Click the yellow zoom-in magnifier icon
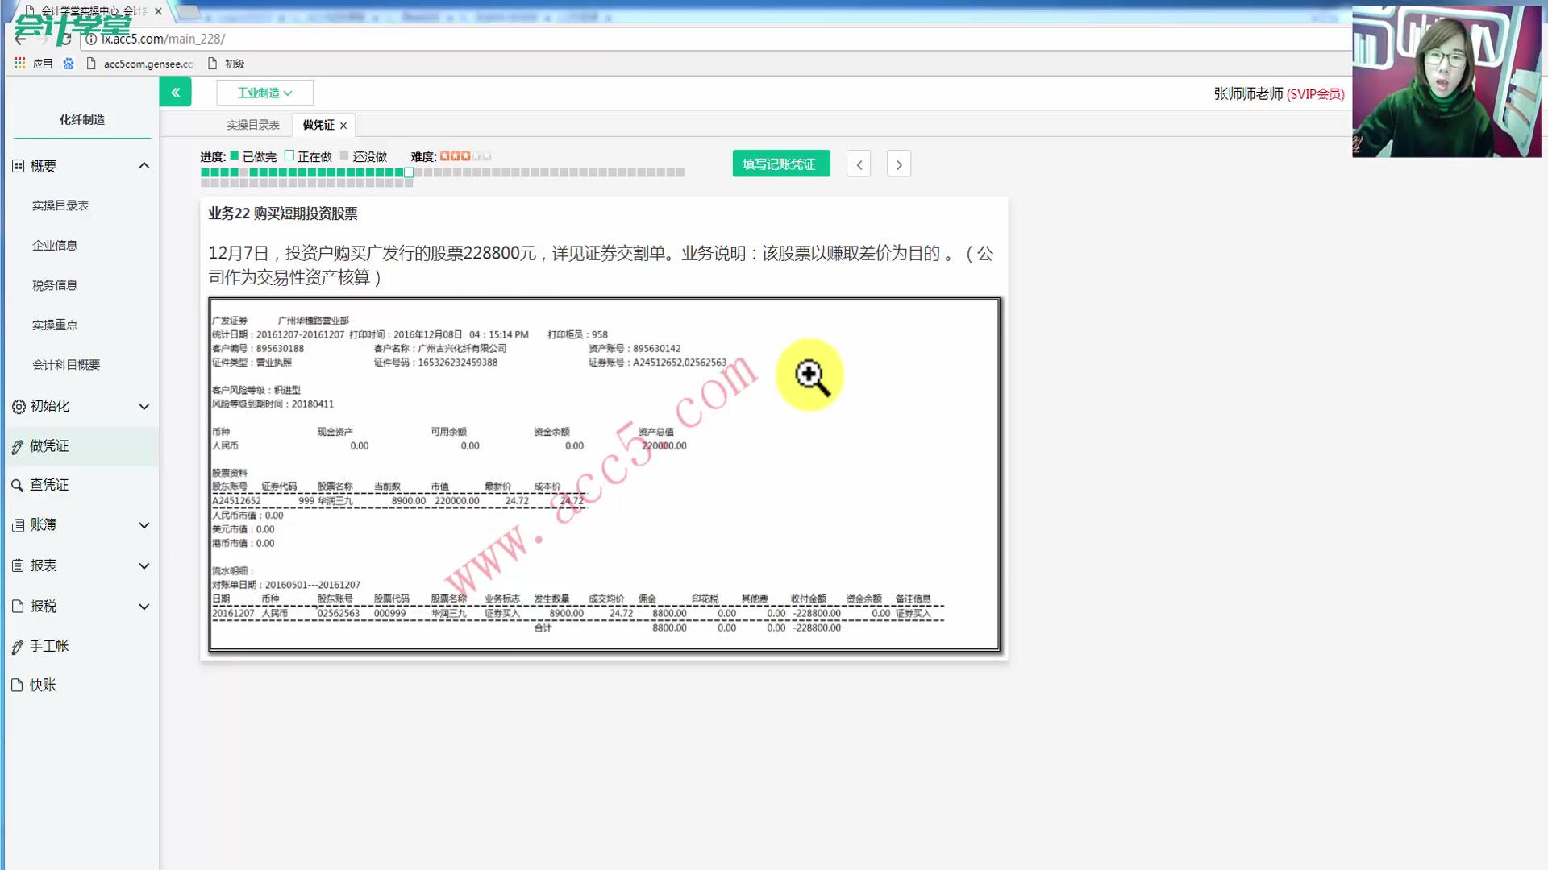 coord(810,375)
